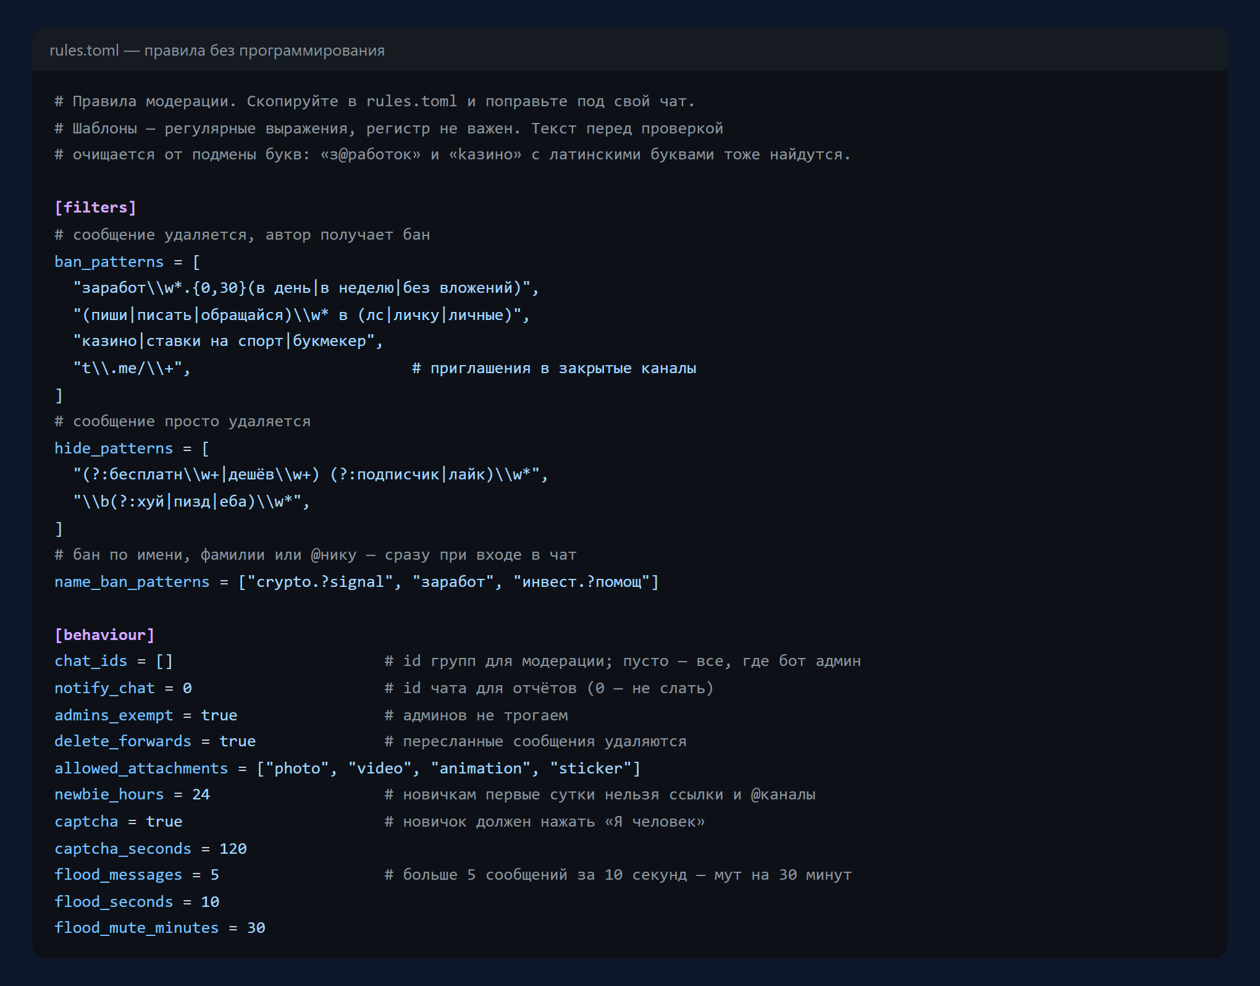Image resolution: width=1260 pixels, height=986 pixels.
Task: Select the [behaviour] section header
Action: [104, 635]
